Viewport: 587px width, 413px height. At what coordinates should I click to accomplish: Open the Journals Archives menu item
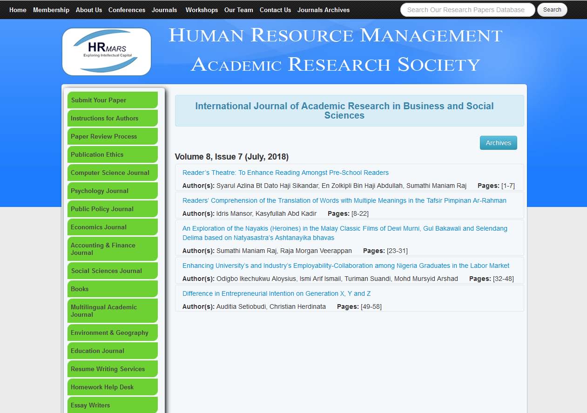tap(323, 10)
